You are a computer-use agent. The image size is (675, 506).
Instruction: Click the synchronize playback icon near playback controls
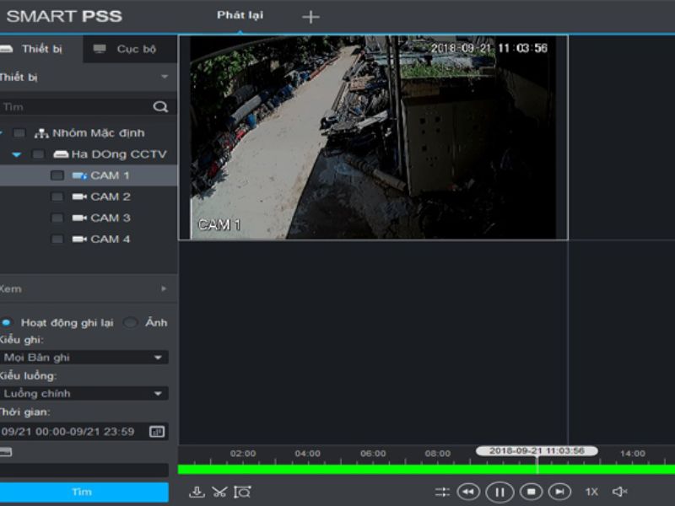(443, 492)
